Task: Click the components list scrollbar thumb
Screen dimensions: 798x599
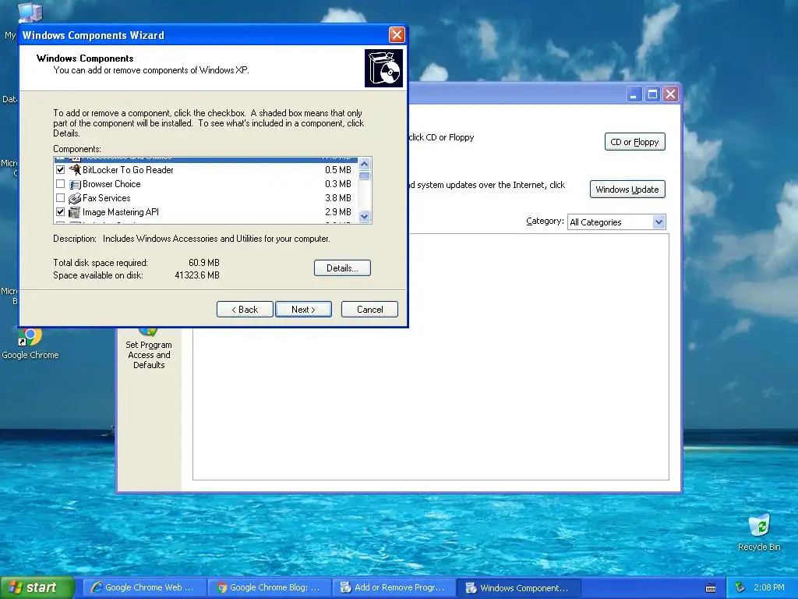Action: [365, 175]
